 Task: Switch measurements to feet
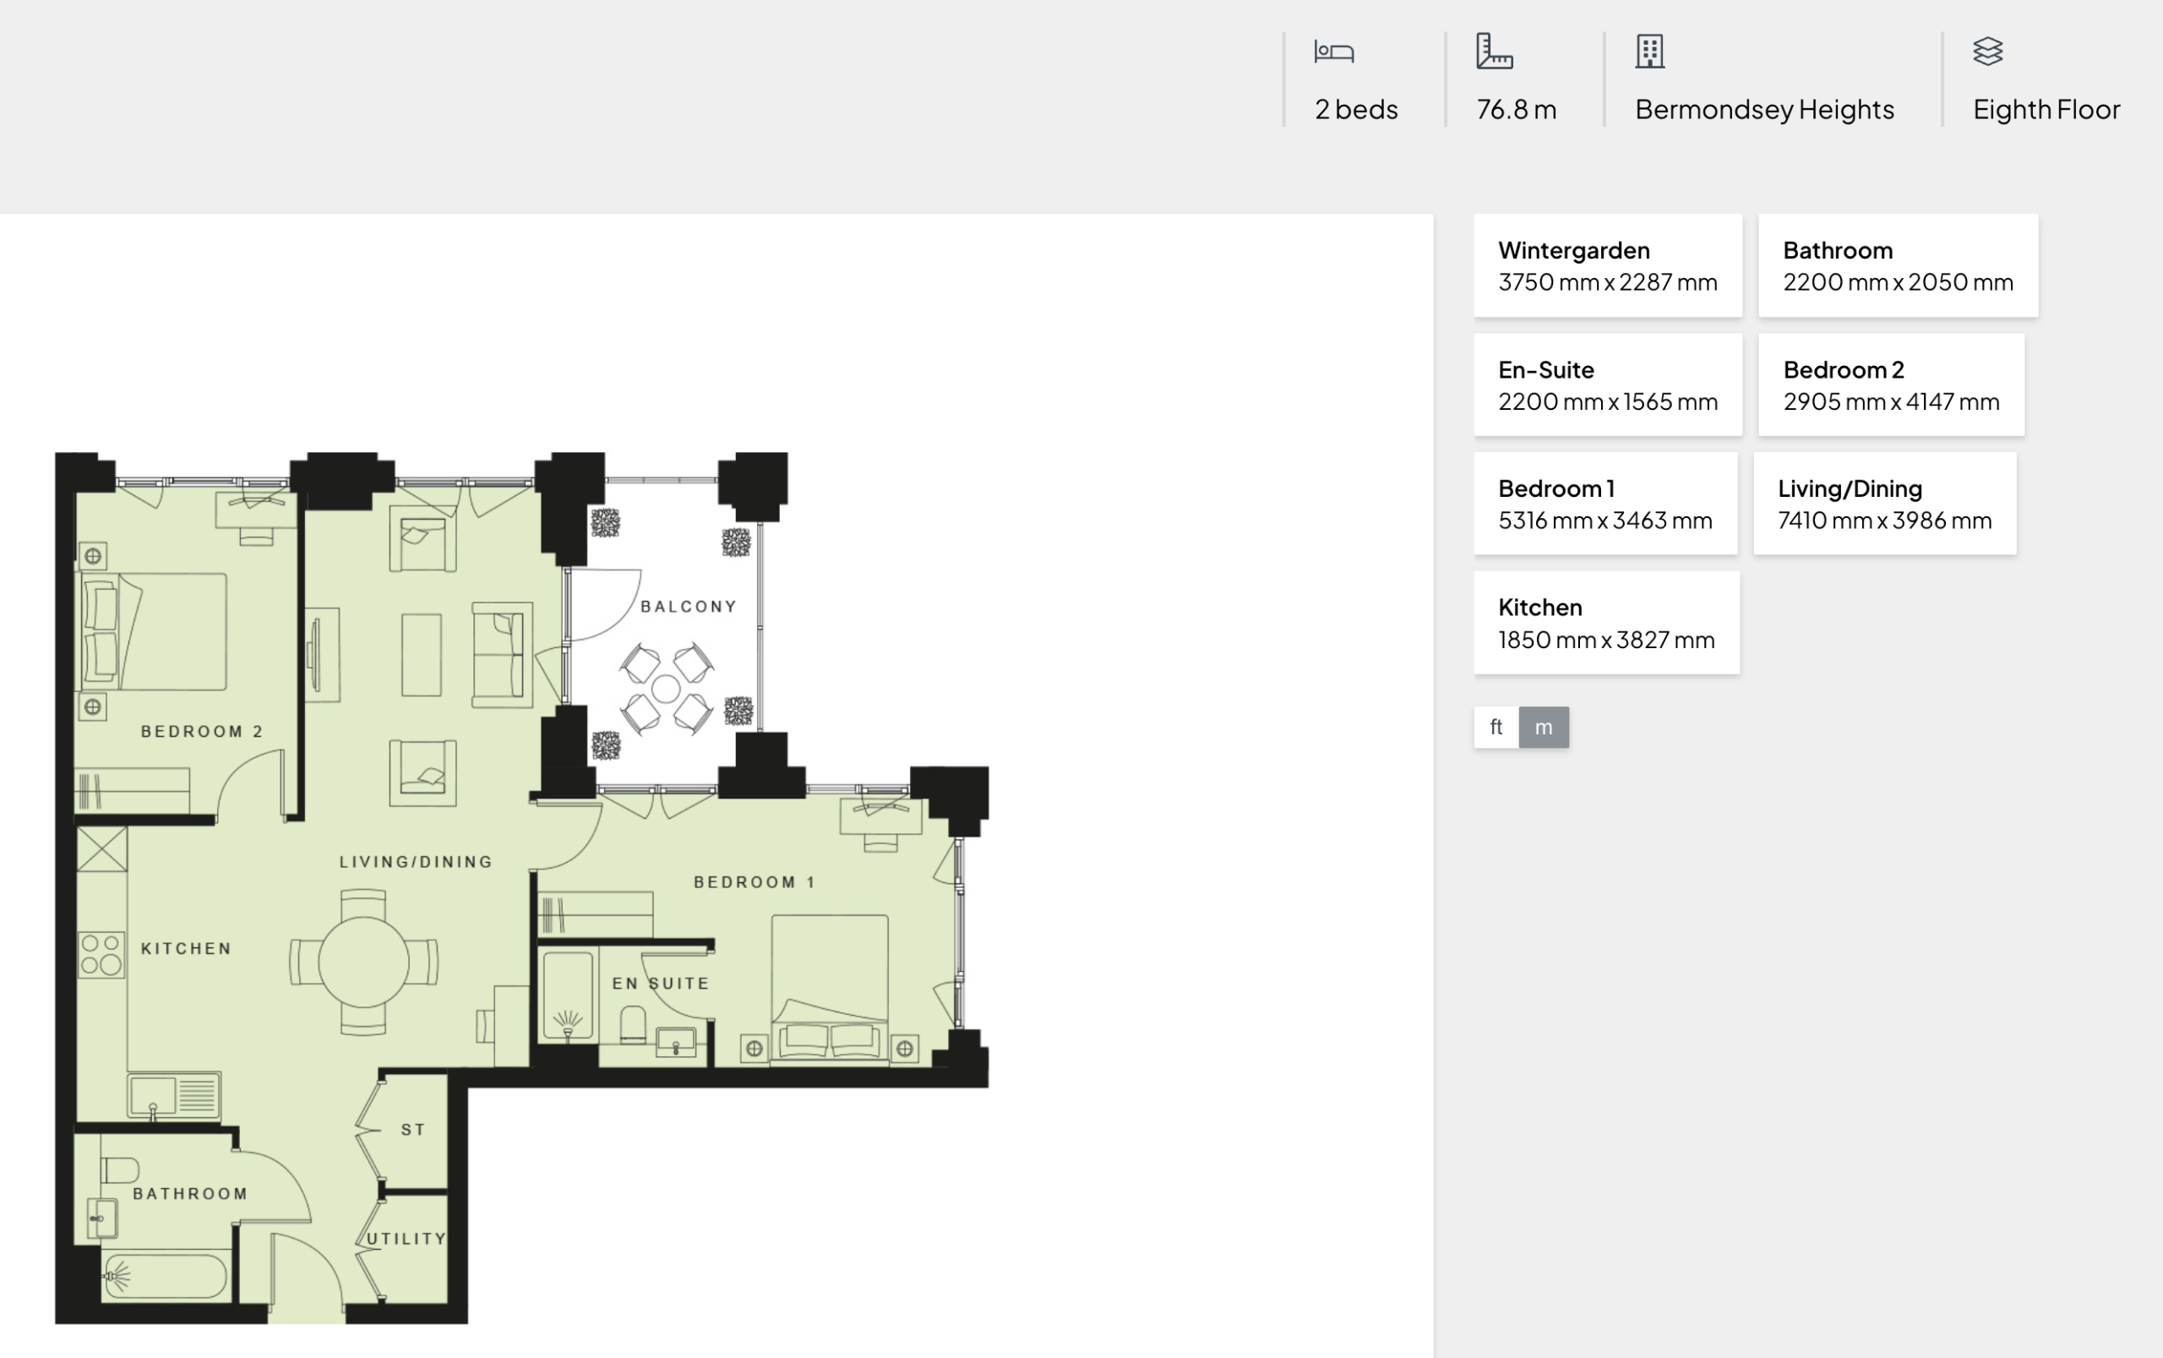coord(1496,727)
